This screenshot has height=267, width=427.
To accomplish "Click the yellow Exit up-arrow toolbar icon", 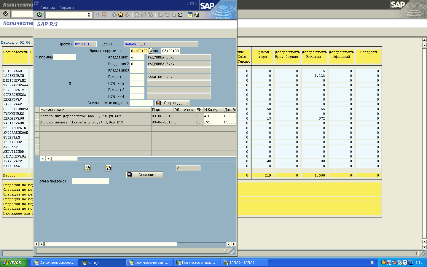I will (x=121, y=15).
